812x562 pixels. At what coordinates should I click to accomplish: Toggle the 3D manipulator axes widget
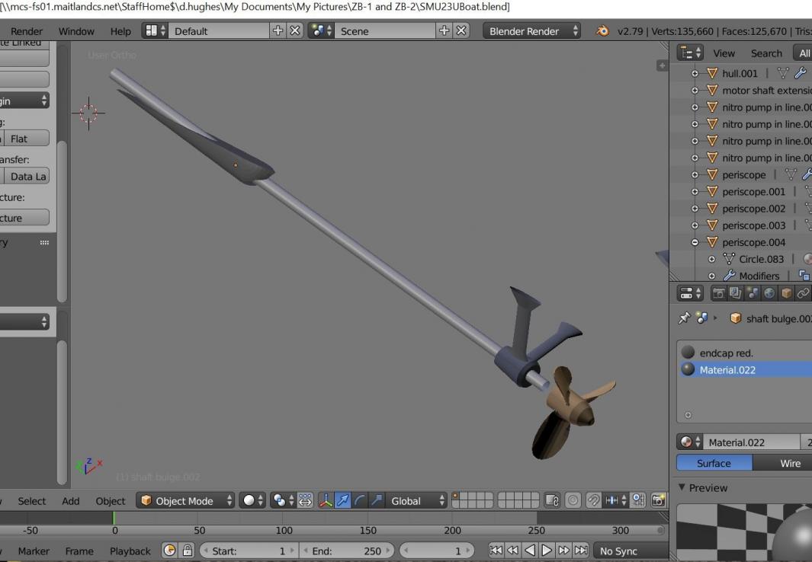point(325,500)
